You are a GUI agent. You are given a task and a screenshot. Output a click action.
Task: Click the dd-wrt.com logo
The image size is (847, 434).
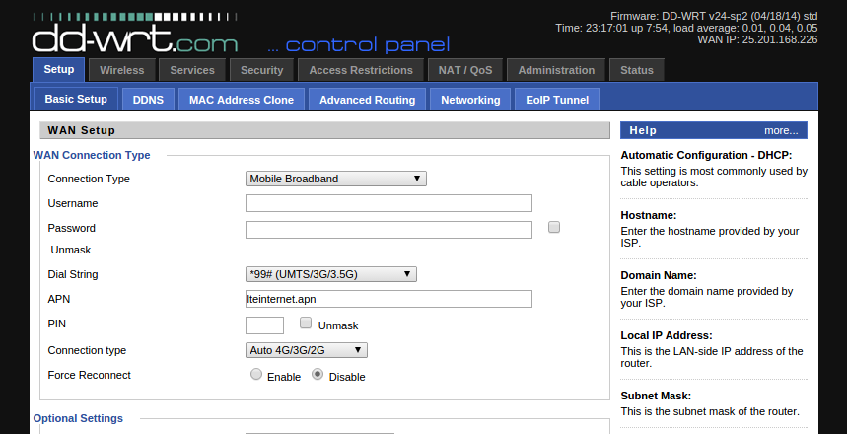[x=135, y=34]
